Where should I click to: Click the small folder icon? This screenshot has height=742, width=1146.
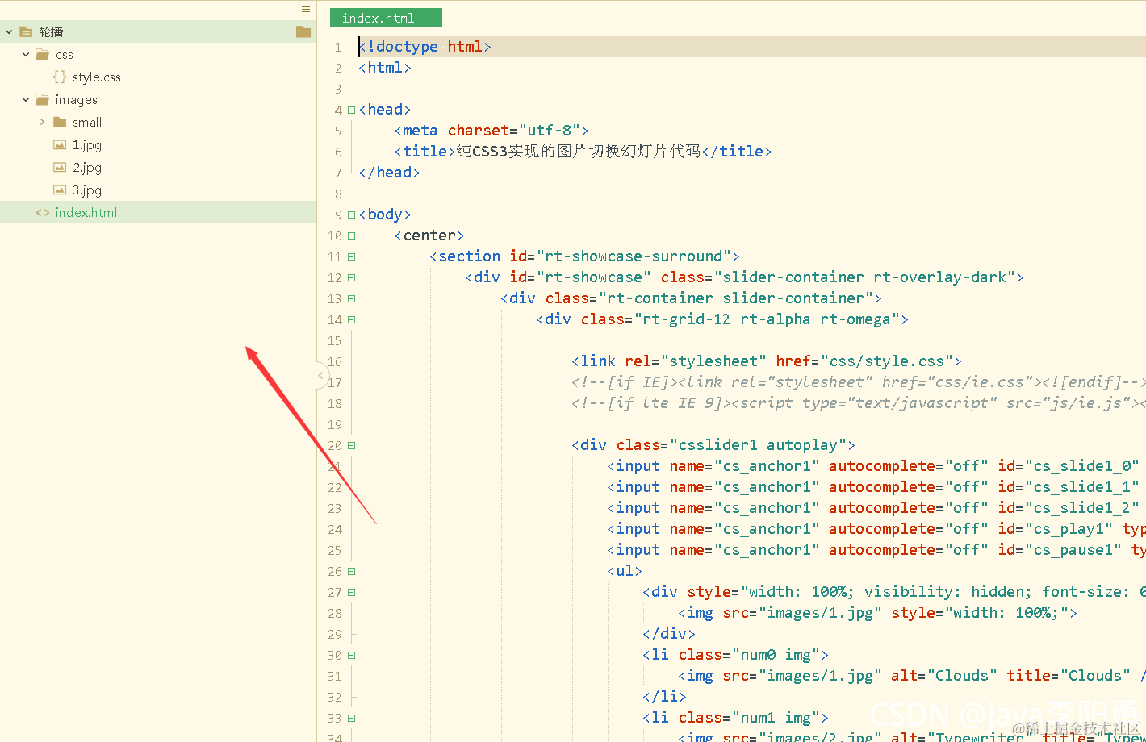60,123
